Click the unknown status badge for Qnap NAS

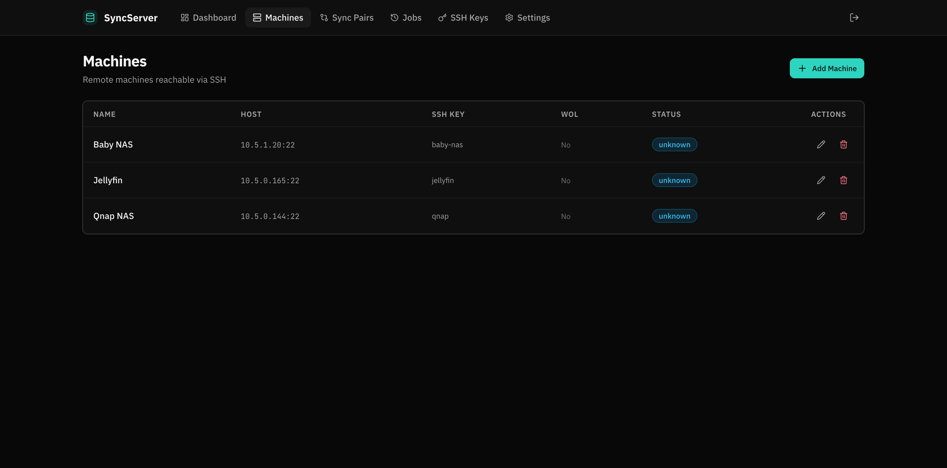(674, 216)
